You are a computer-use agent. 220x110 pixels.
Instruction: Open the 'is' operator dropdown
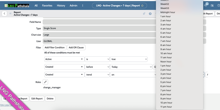(x=97, y=59)
